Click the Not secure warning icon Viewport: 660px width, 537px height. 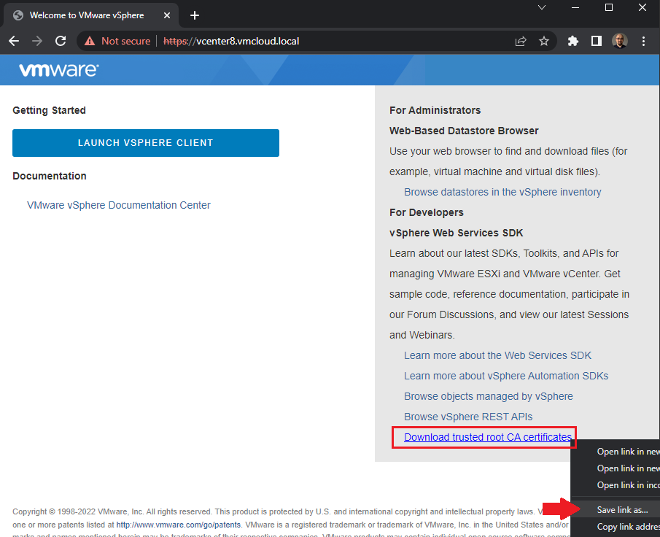pyautogui.click(x=90, y=42)
